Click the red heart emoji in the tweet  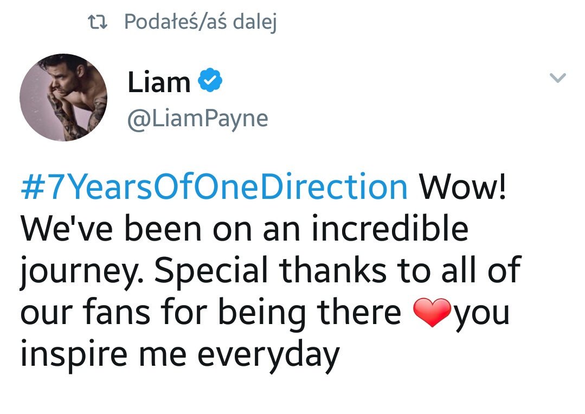point(433,313)
